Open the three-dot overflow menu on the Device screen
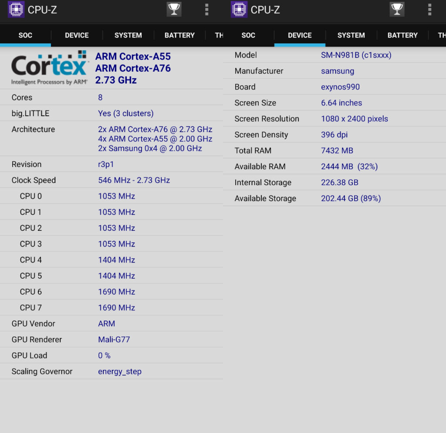The width and height of the screenshot is (446, 433). [430, 10]
